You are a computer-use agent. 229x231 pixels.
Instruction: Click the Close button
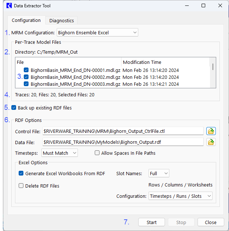click(x=211, y=222)
